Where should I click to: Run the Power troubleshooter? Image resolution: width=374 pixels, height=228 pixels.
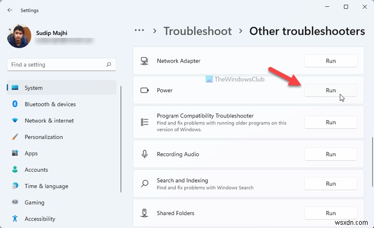(x=331, y=90)
